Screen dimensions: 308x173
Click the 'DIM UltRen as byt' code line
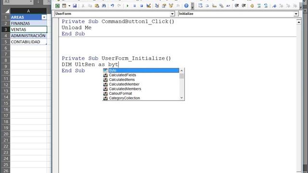90,64
